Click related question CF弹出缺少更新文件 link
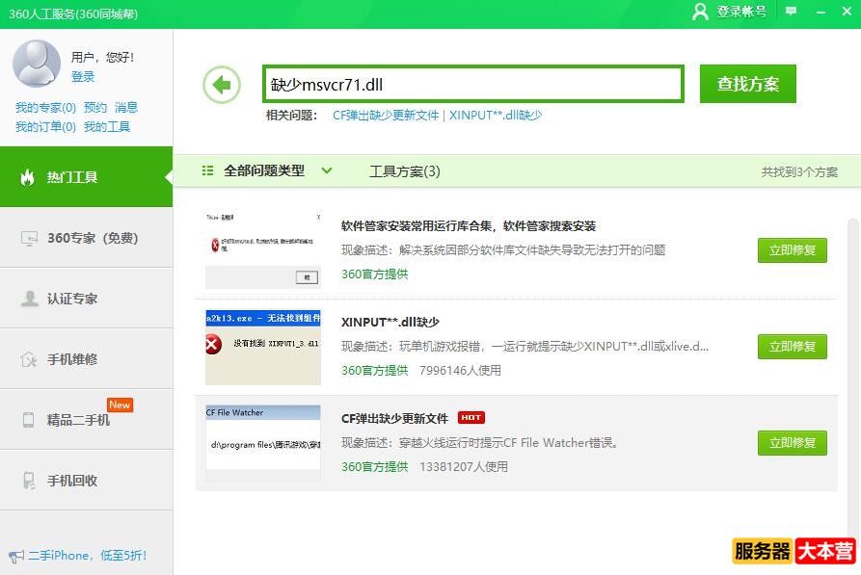The height and width of the screenshot is (575, 861). [x=386, y=116]
